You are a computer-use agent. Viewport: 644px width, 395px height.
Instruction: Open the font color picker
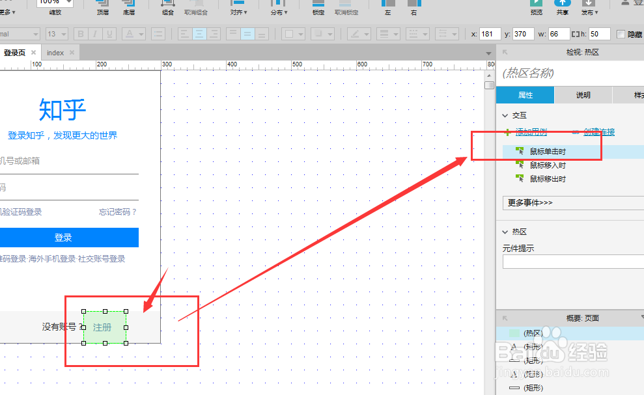tap(134, 34)
